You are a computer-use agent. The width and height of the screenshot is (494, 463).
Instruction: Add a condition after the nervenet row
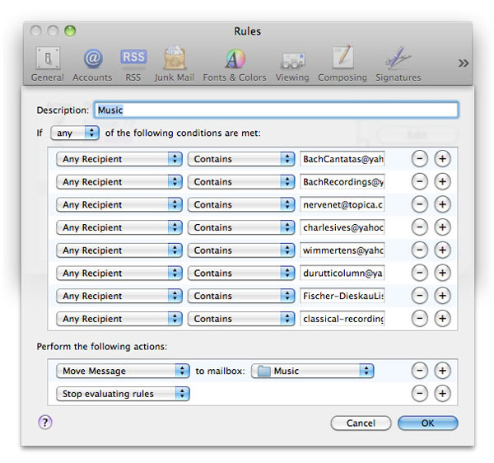click(x=442, y=204)
